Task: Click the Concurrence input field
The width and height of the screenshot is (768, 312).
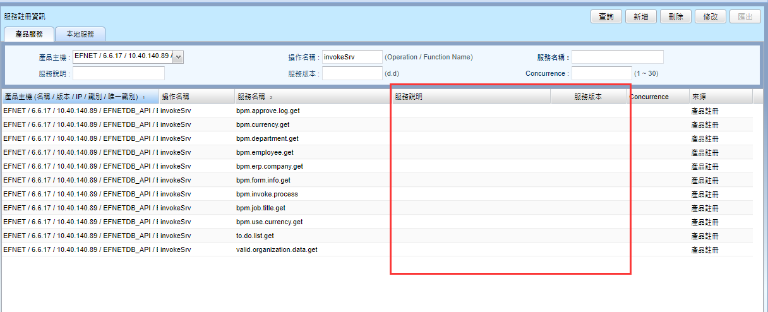Action: click(x=601, y=73)
